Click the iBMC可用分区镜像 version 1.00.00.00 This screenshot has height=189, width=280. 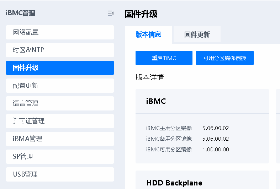click(x=216, y=150)
